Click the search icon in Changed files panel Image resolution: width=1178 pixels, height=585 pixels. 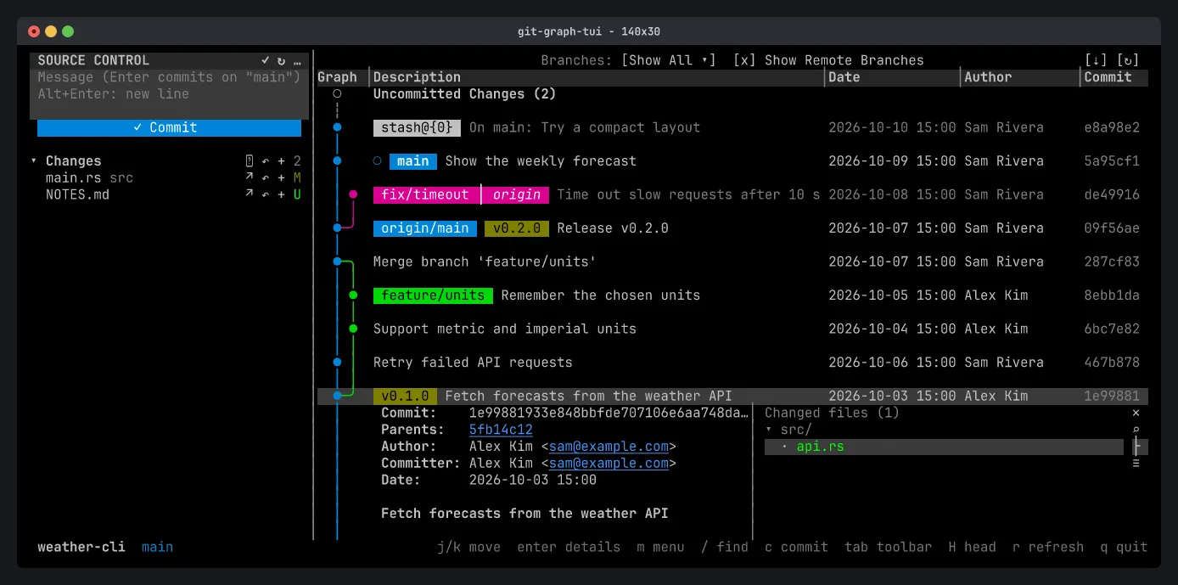[x=1136, y=430]
